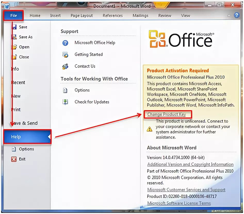This screenshot has width=244, height=214.
Task: Click Open in the left menu
Action: point(24,47)
